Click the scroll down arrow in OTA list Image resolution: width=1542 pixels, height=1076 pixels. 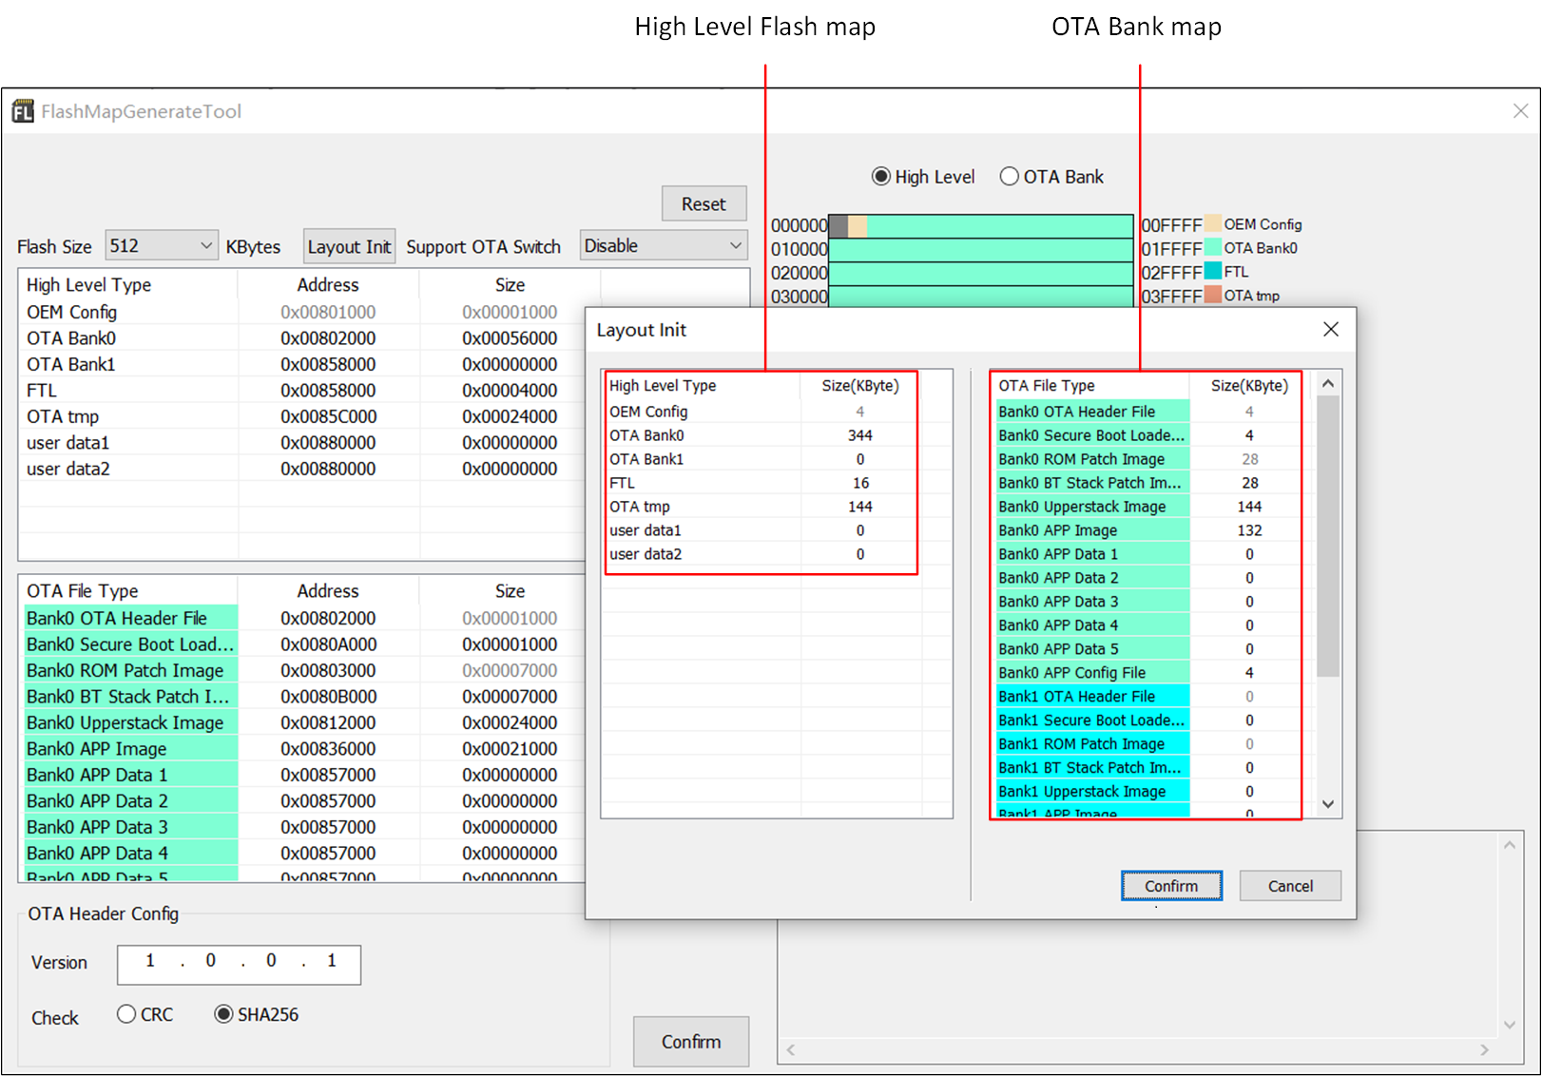point(1328,804)
